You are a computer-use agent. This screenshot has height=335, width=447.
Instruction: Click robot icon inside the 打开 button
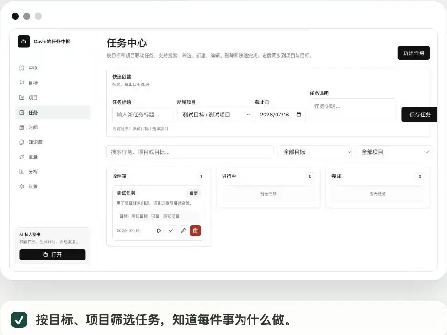click(46, 255)
